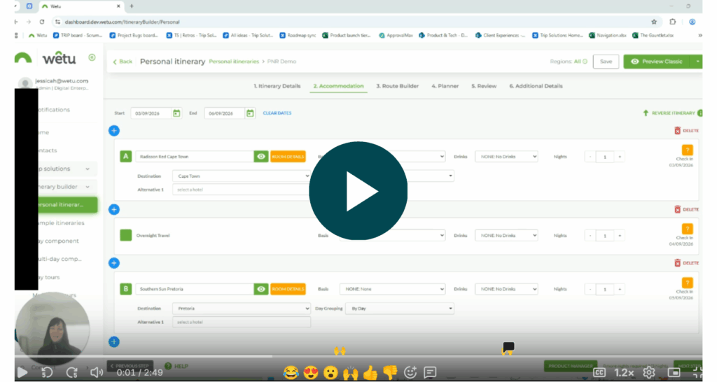Toggle picture-in-picture mode
This screenshot has height=382, width=717.
(x=674, y=372)
